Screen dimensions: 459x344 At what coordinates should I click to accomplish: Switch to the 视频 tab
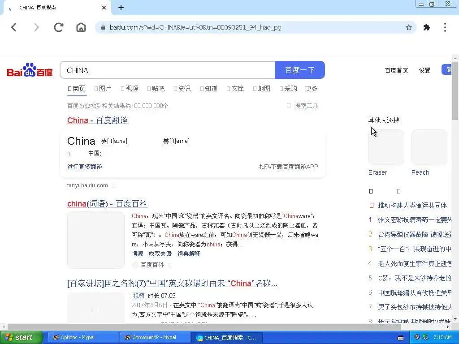[x=130, y=89]
